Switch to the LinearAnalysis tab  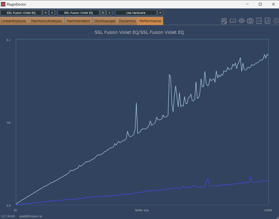[14, 21]
